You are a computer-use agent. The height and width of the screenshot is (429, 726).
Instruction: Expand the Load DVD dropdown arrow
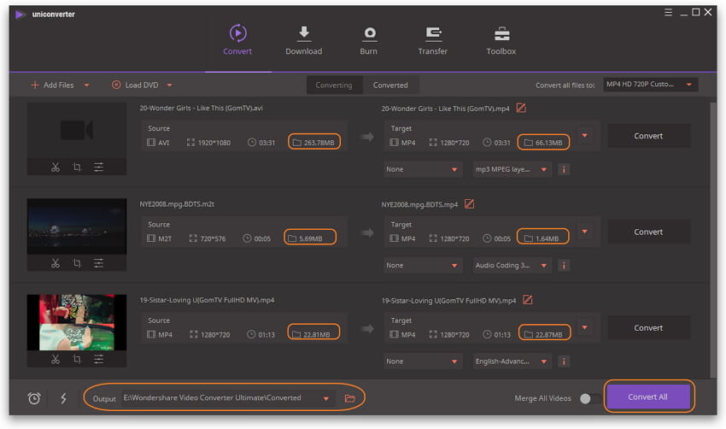[169, 85]
